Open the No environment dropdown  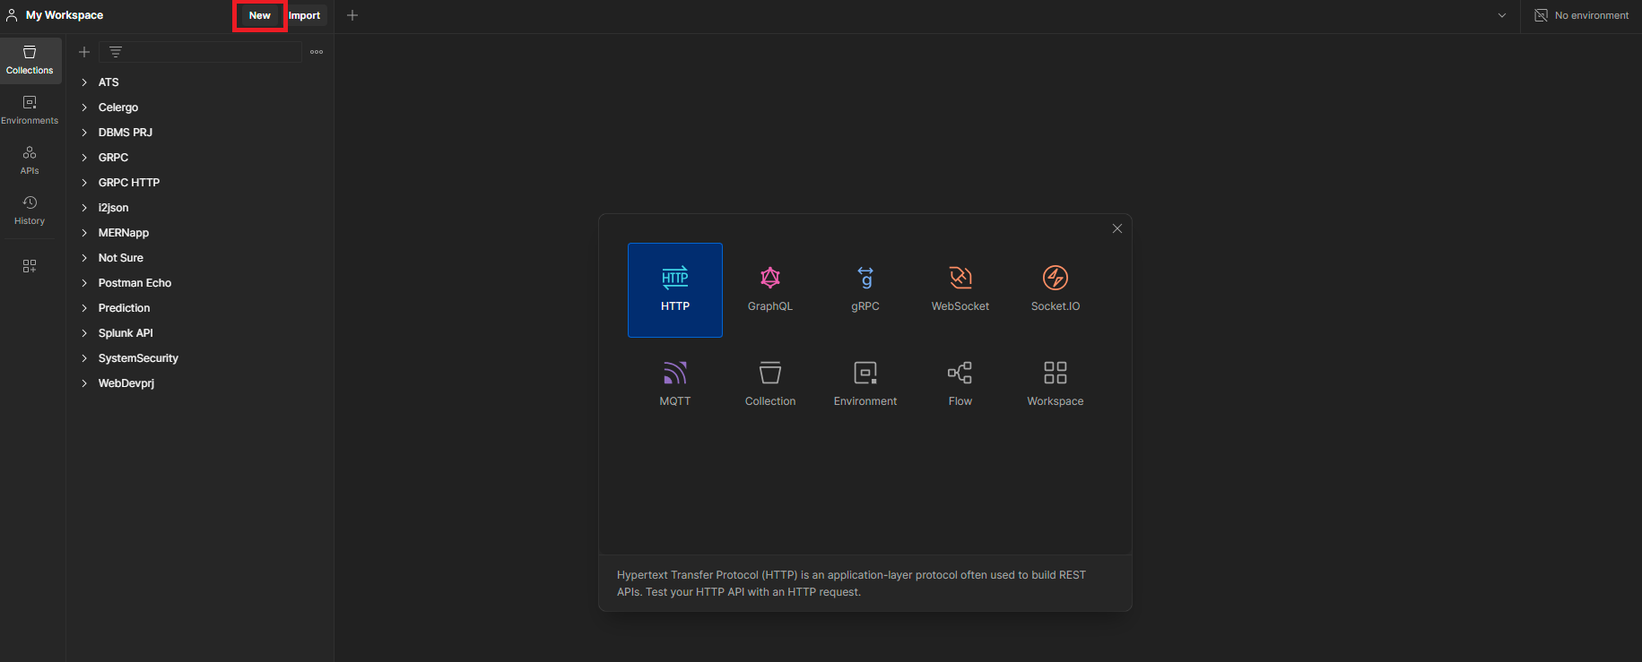pos(1582,15)
